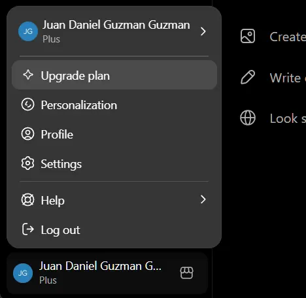Click the Create suggestion text
Viewport: 306px width, 298px height.
point(288,37)
